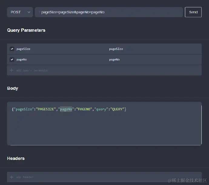209x185 pixels.
Task: Click the "QUERY" value in body
Action: click(x=117, y=109)
